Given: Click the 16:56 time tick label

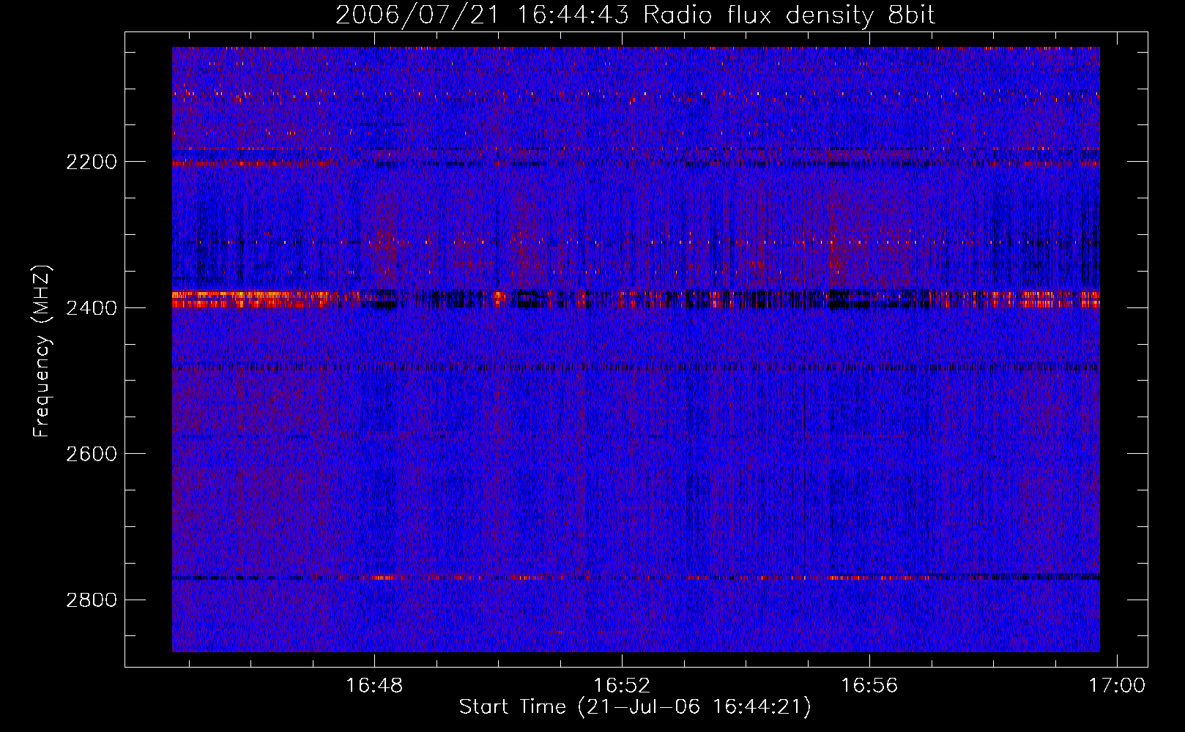Looking at the screenshot, I should (869, 686).
